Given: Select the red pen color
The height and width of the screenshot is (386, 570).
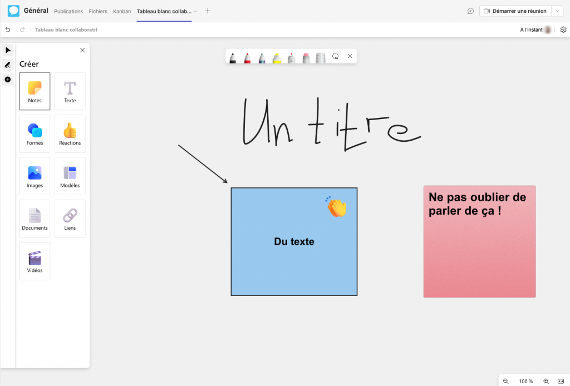Looking at the screenshot, I should [247, 57].
